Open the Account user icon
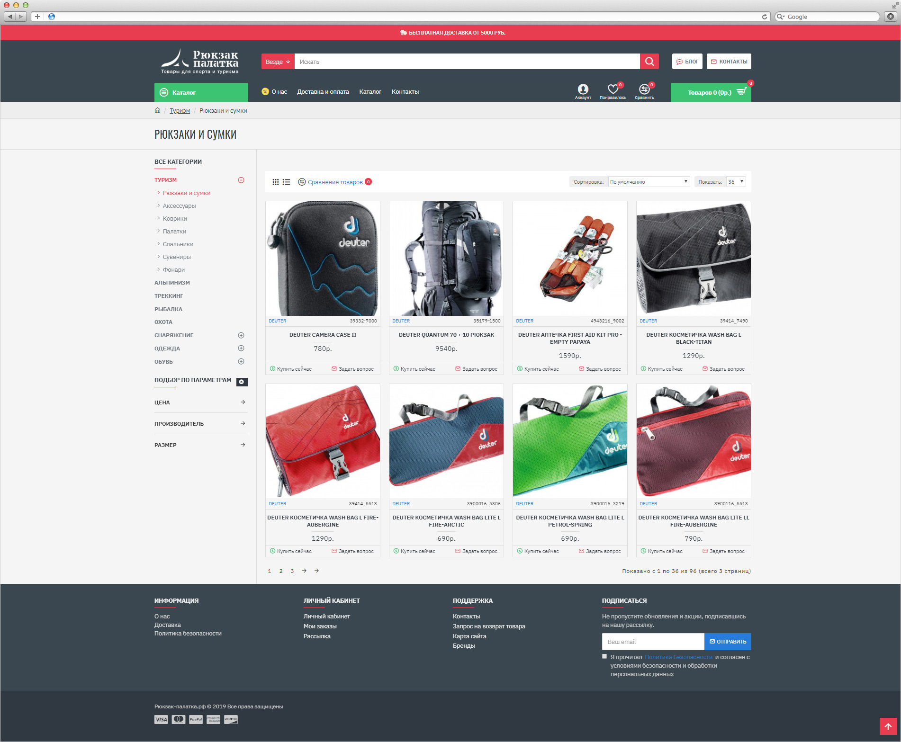 [583, 89]
